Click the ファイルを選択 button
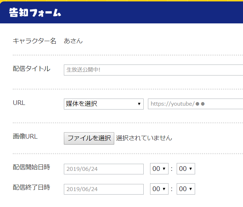This screenshot has height=207, width=243. coord(89,138)
